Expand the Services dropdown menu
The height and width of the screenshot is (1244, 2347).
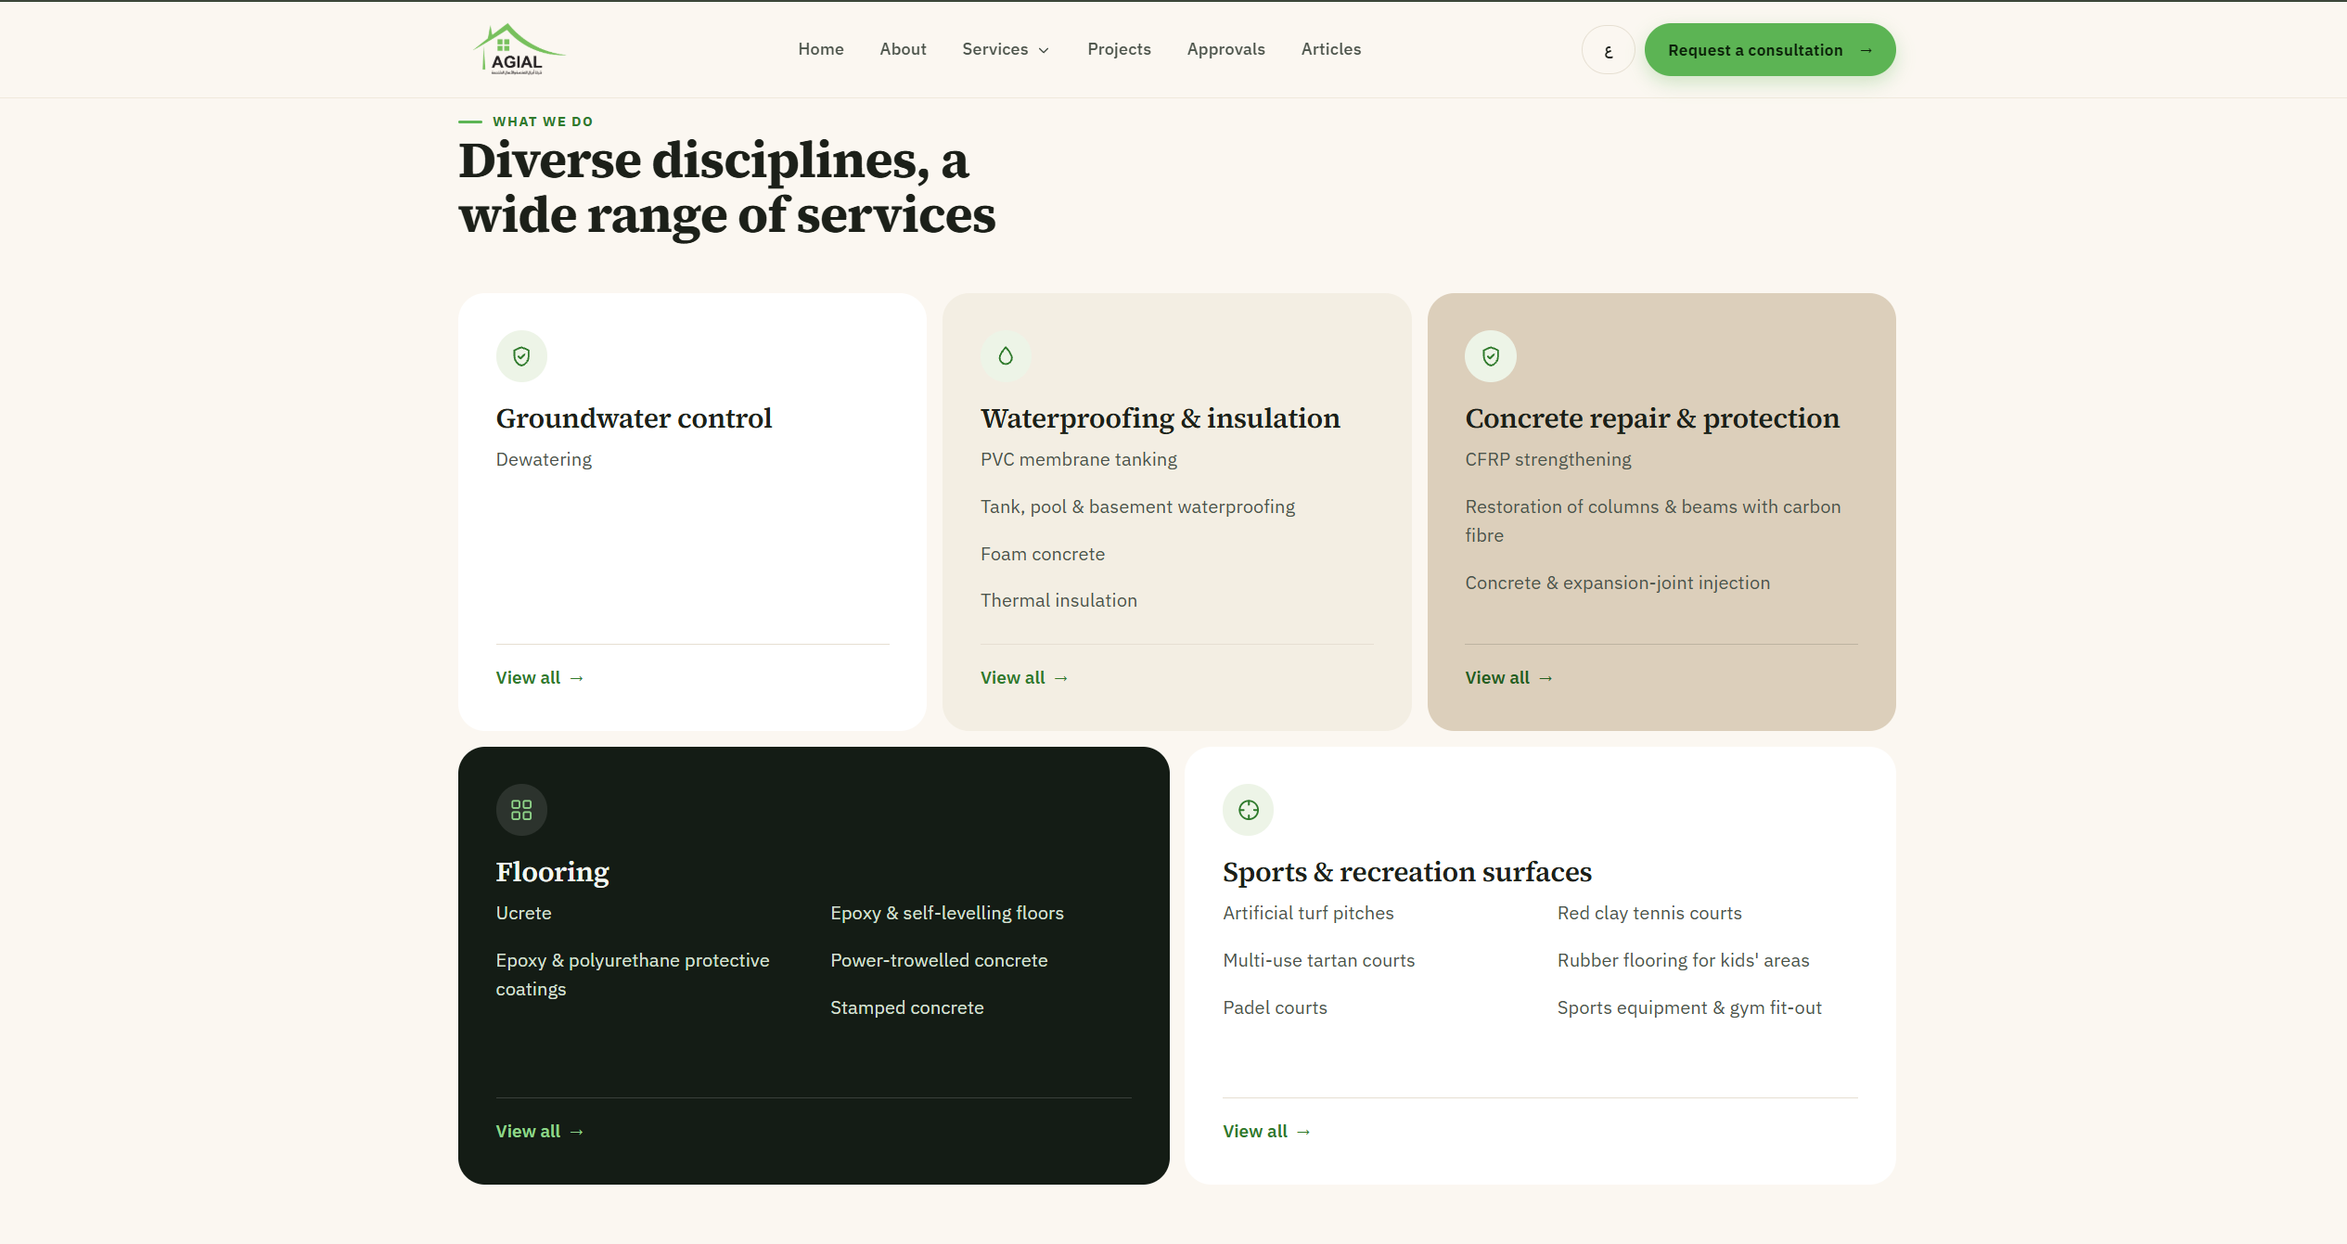coord(1007,49)
